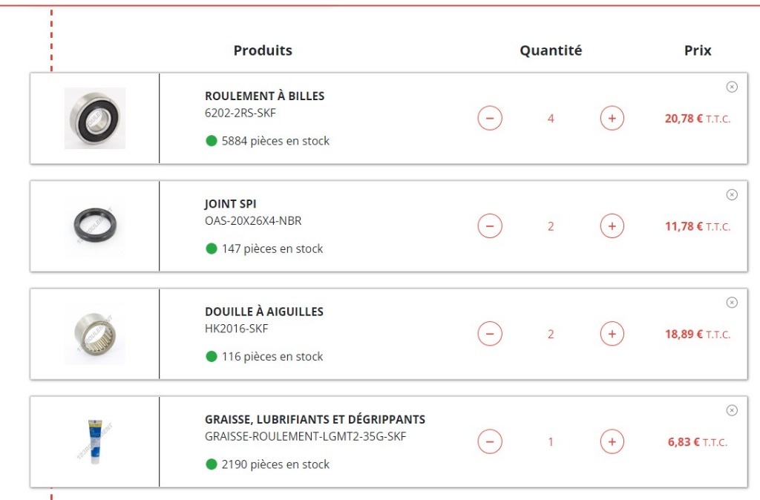The image size is (760, 500).
Task: Remove Douille à aiguilles from cart
Action: tap(732, 303)
